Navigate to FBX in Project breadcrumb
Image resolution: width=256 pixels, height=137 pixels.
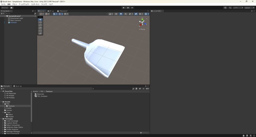42,91
